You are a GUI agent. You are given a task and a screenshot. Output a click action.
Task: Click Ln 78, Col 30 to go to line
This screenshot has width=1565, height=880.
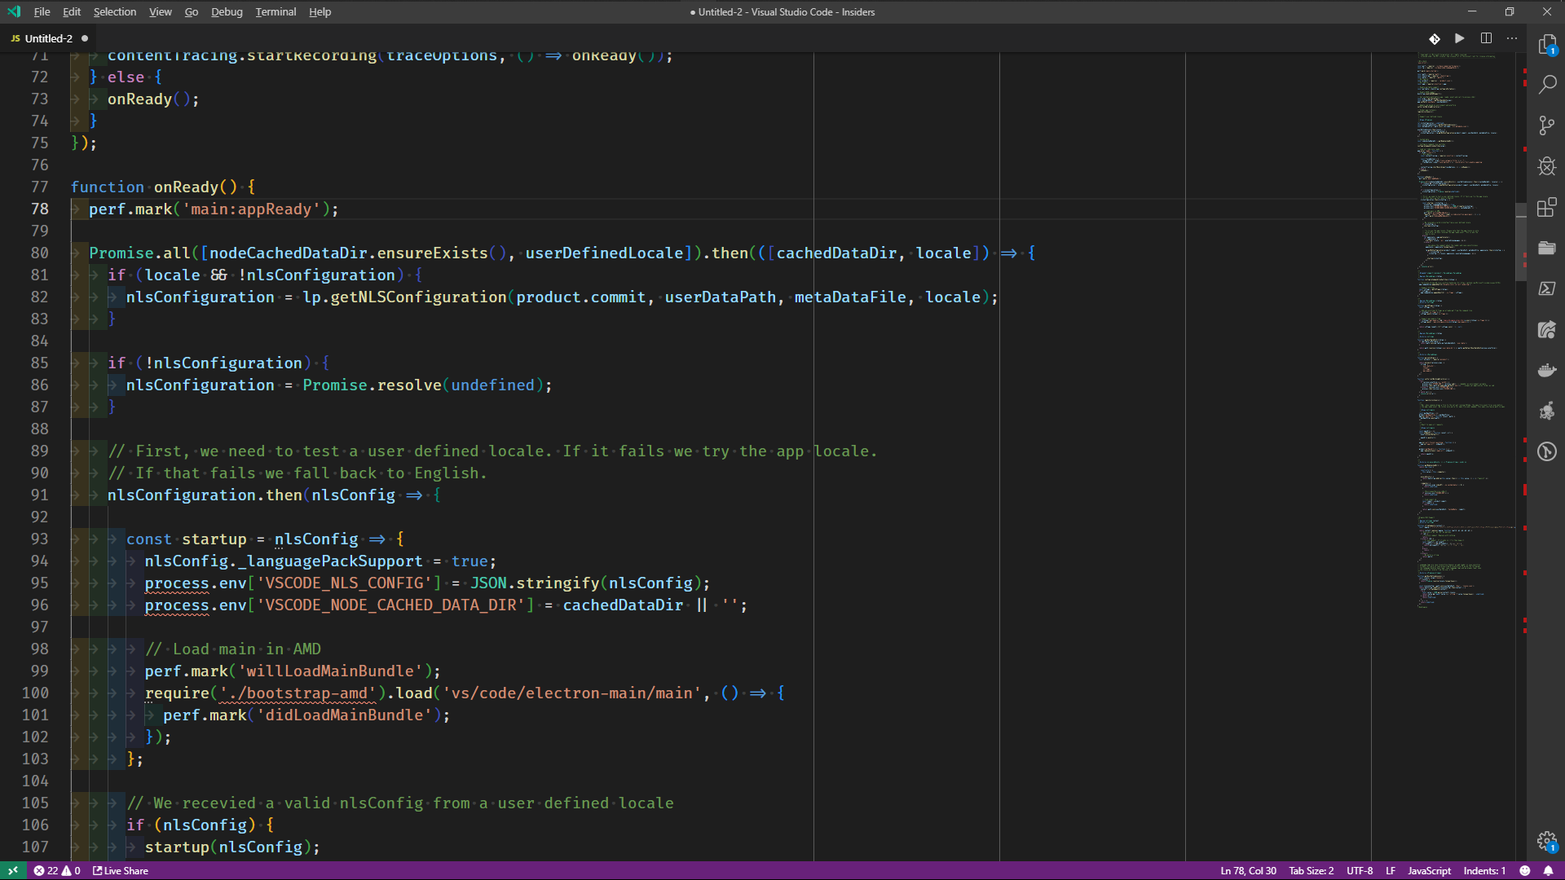pos(1248,870)
